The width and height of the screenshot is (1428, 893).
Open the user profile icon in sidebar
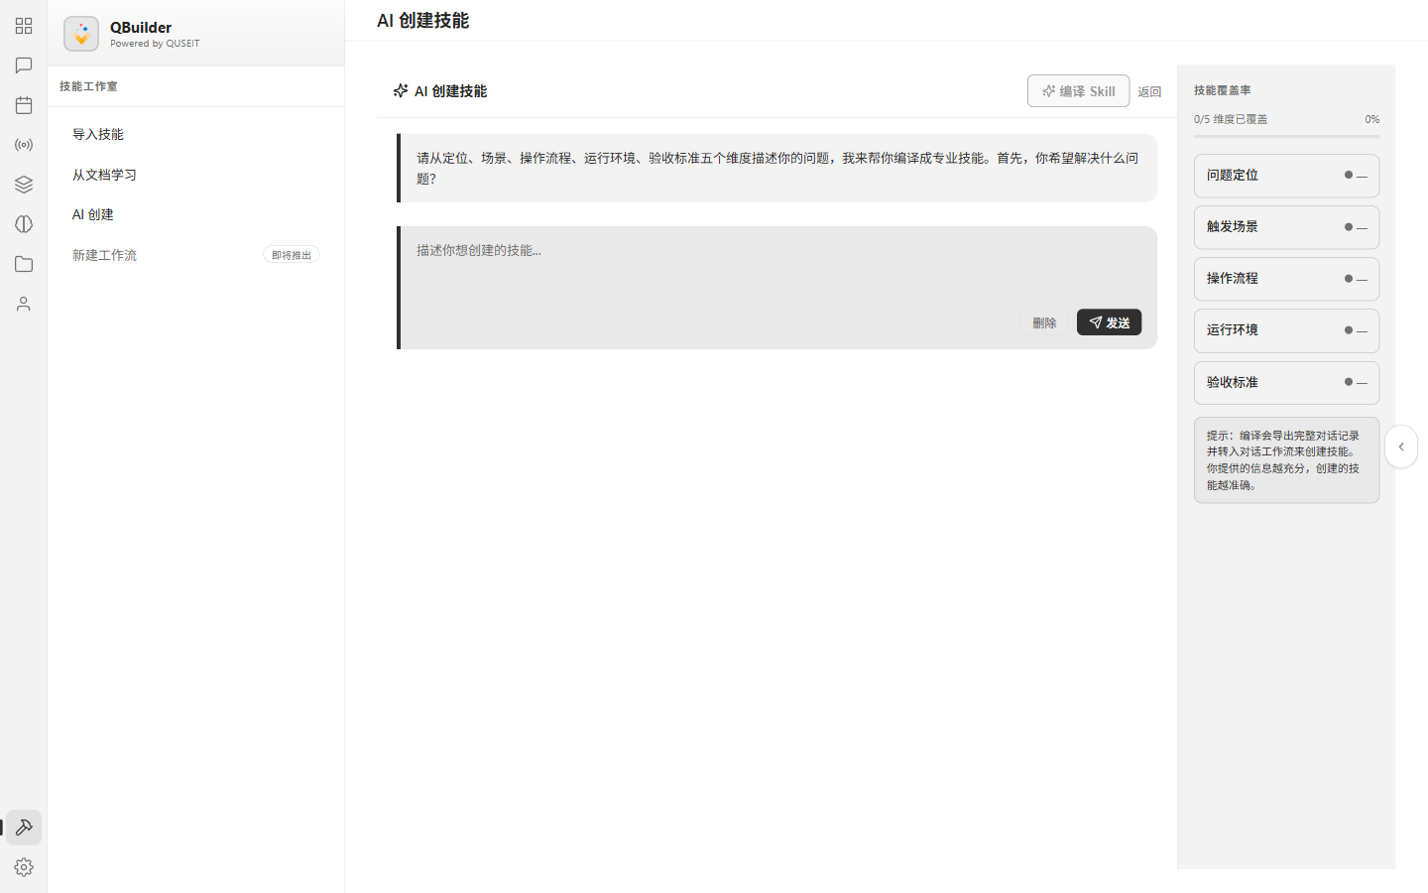click(24, 304)
